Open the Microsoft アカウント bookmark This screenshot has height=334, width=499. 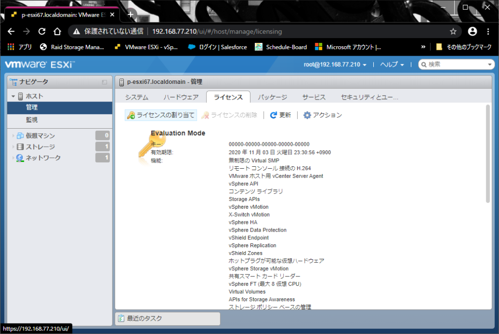tap(348, 47)
